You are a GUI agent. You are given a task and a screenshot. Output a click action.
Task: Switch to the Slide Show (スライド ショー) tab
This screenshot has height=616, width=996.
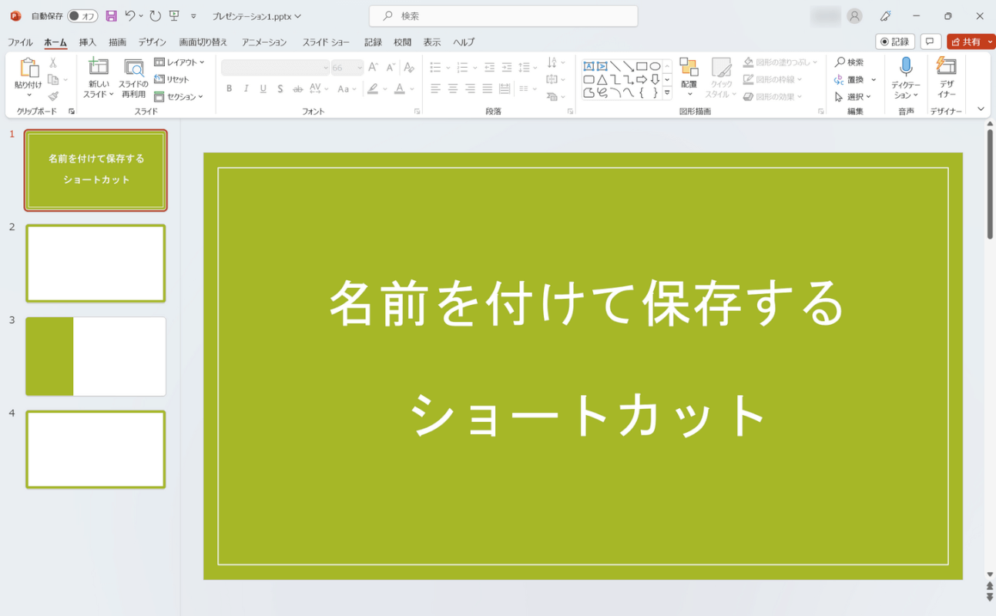tap(326, 42)
